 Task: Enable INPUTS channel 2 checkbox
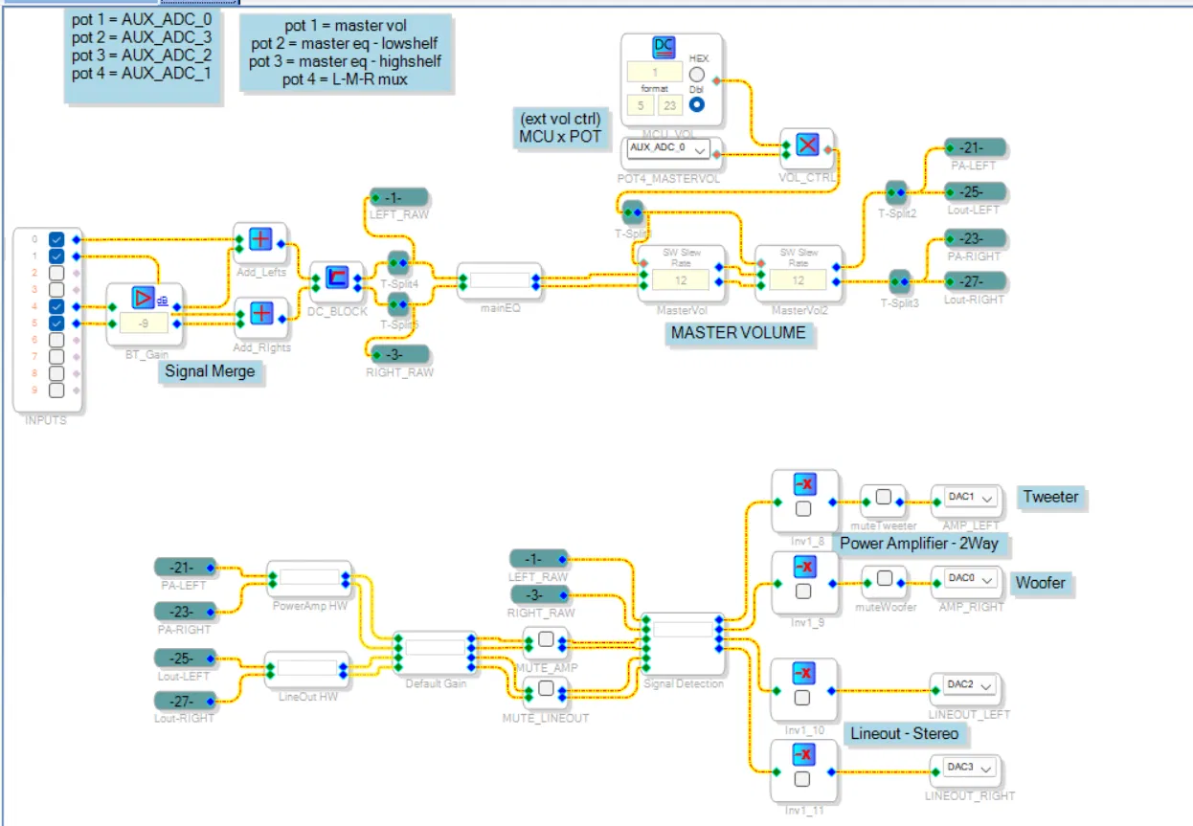pyautogui.click(x=56, y=273)
